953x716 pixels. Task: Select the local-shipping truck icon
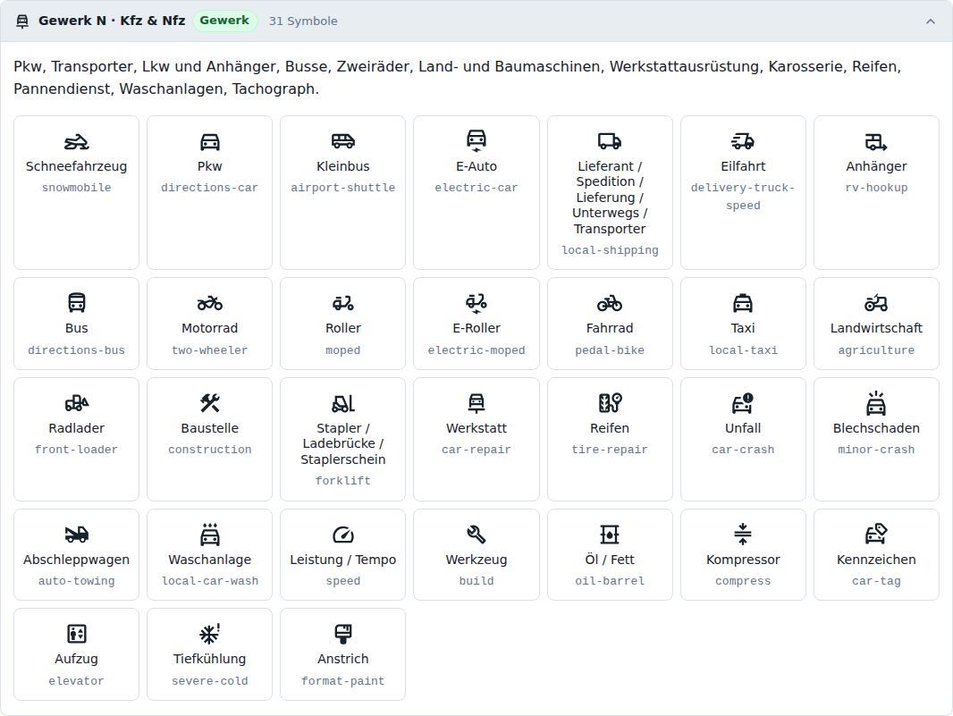click(x=610, y=142)
